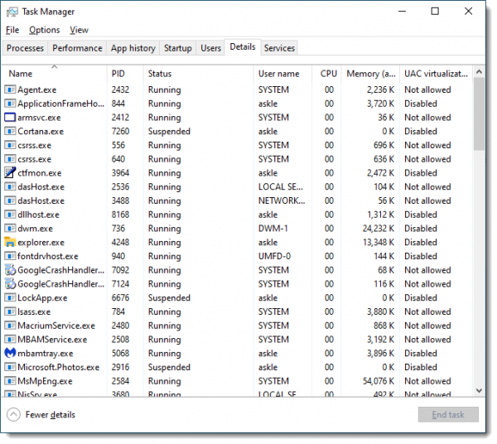
Task: Click the Suspended status of Cortana.exe
Action: click(169, 132)
